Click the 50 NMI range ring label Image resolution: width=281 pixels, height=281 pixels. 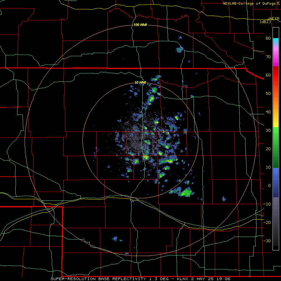(x=140, y=82)
